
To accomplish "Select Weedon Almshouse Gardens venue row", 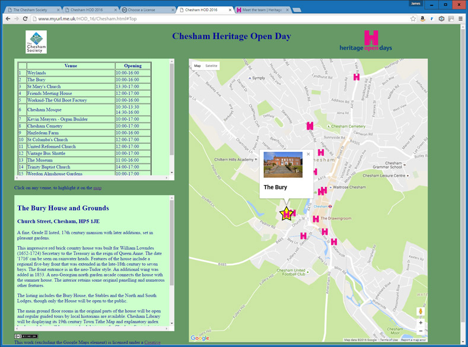I will 84,173.
